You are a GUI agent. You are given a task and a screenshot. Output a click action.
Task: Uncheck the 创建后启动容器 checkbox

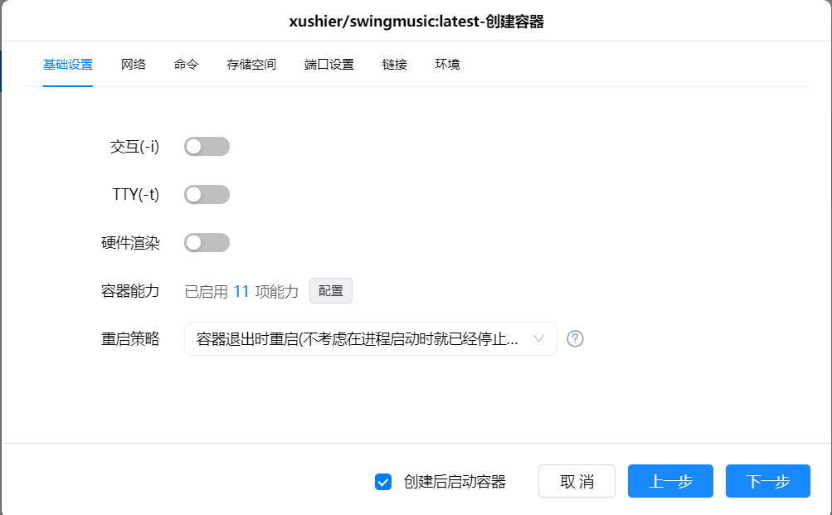pyautogui.click(x=383, y=482)
